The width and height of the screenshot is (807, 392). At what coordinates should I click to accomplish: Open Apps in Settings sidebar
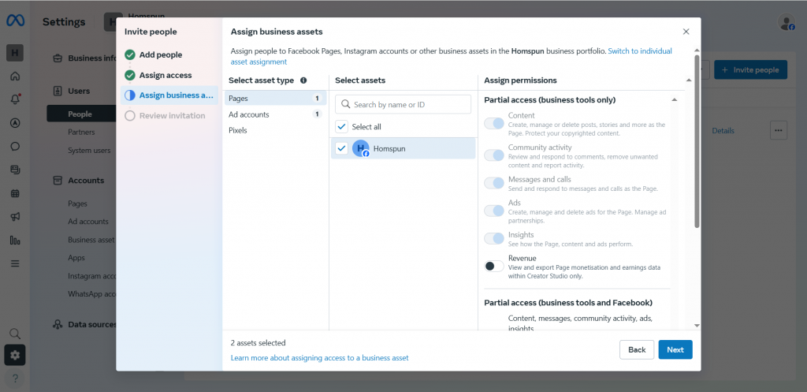pyautogui.click(x=76, y=258)
